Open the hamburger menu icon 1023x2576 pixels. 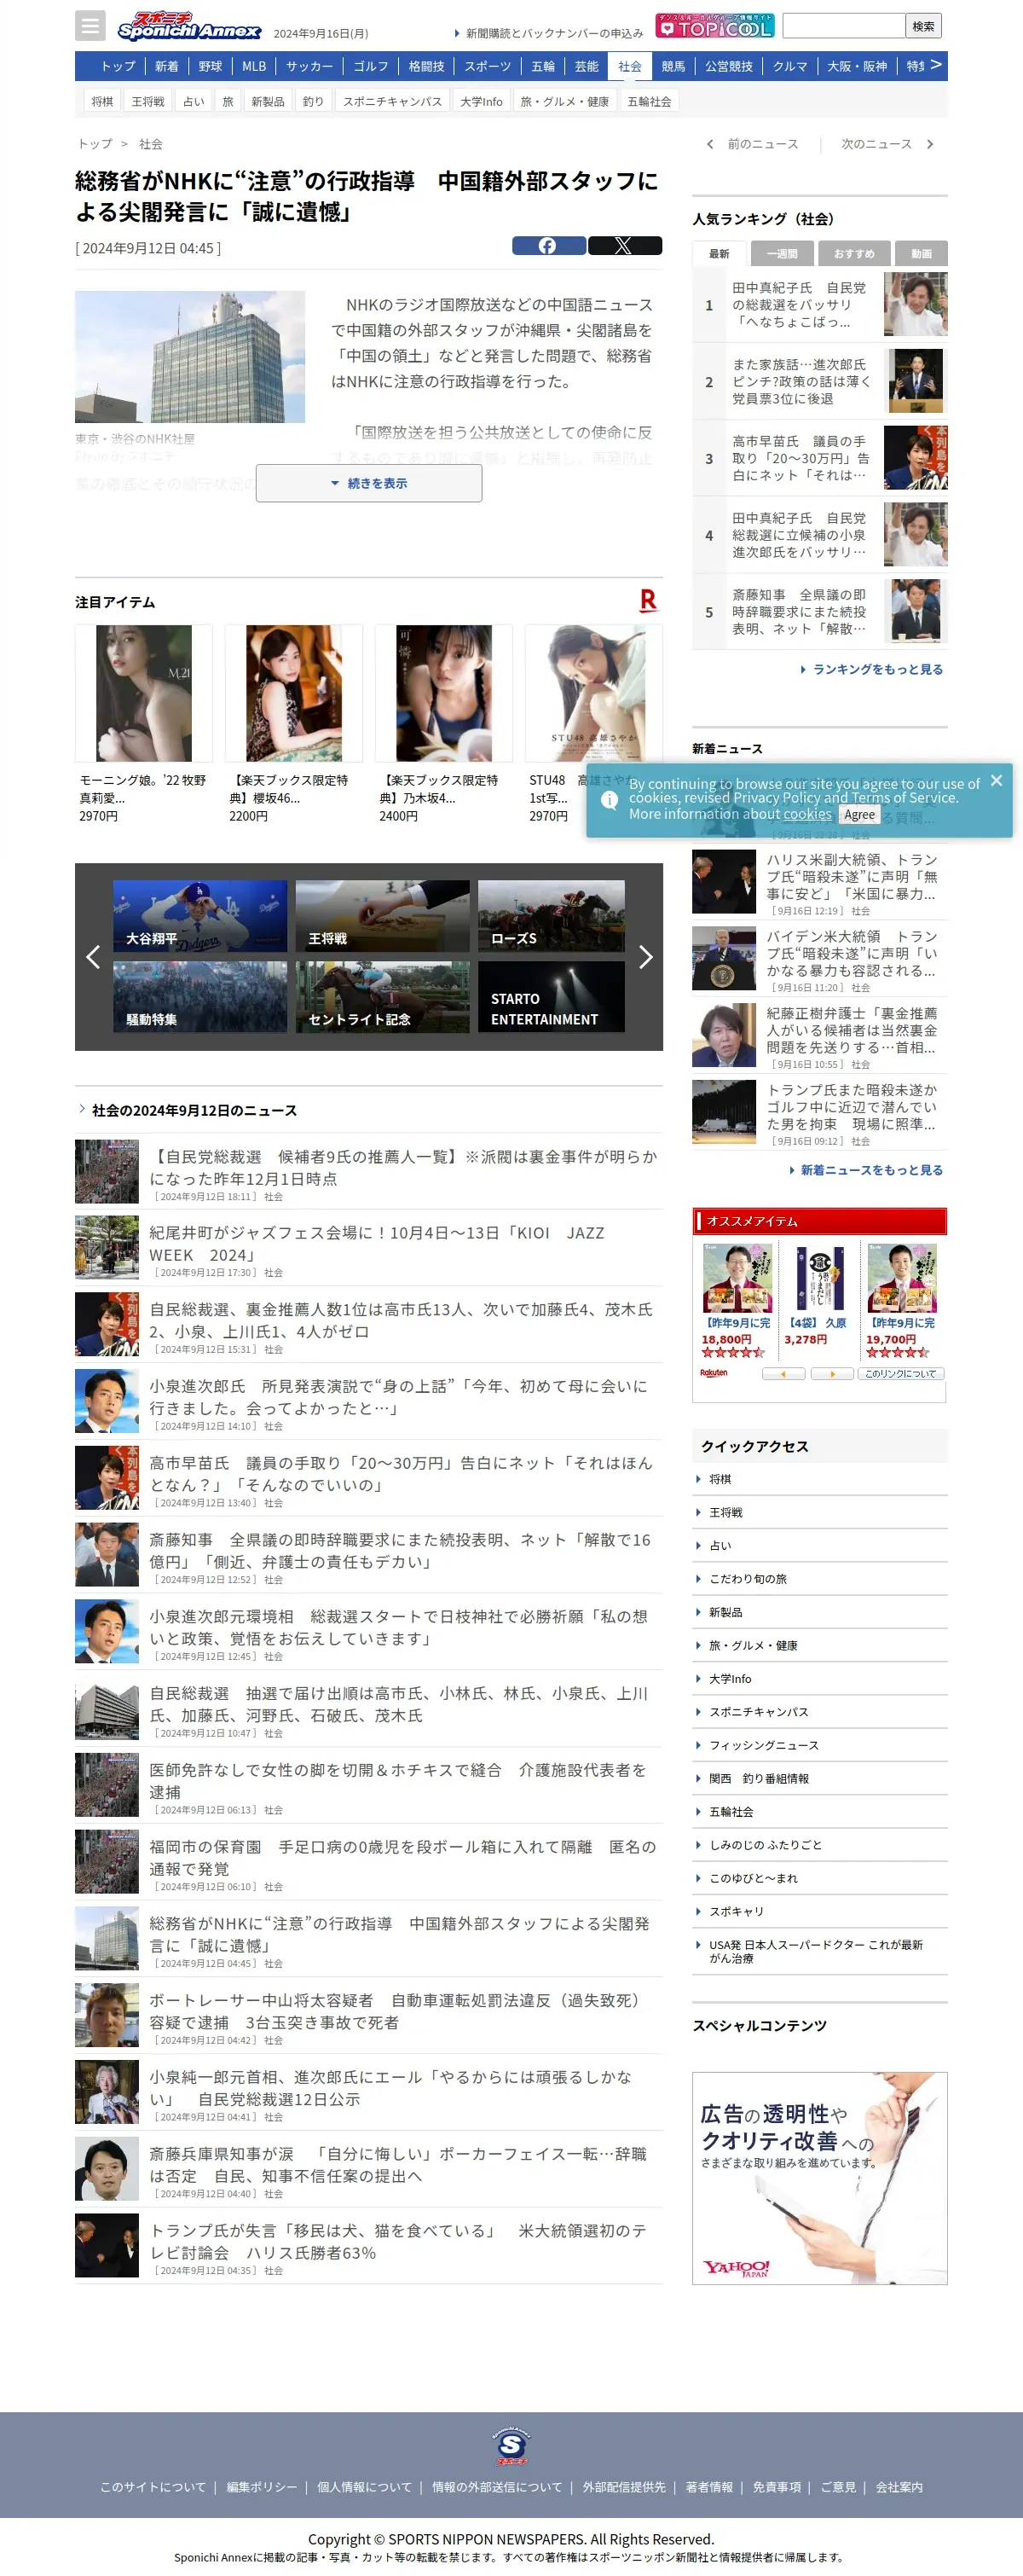coord(90,25)
